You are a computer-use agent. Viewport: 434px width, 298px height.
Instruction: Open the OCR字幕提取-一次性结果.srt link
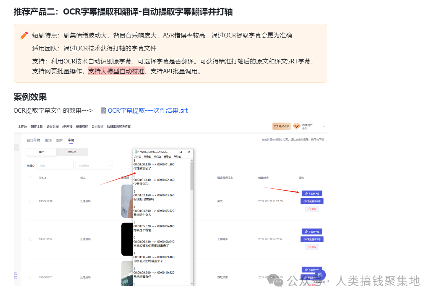tap(148, 110)
